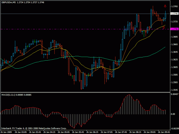The image size is (179, 134).
Task: Click the 1.3645 price axis value
Action: [174, 52]
